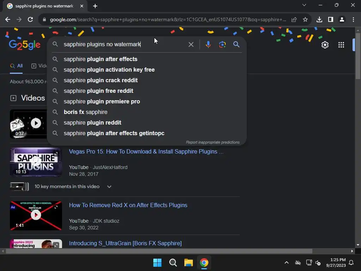The image size is (361, 271).
Task: Open 'How To Remove Red X' video link
Action: [128, 205]
